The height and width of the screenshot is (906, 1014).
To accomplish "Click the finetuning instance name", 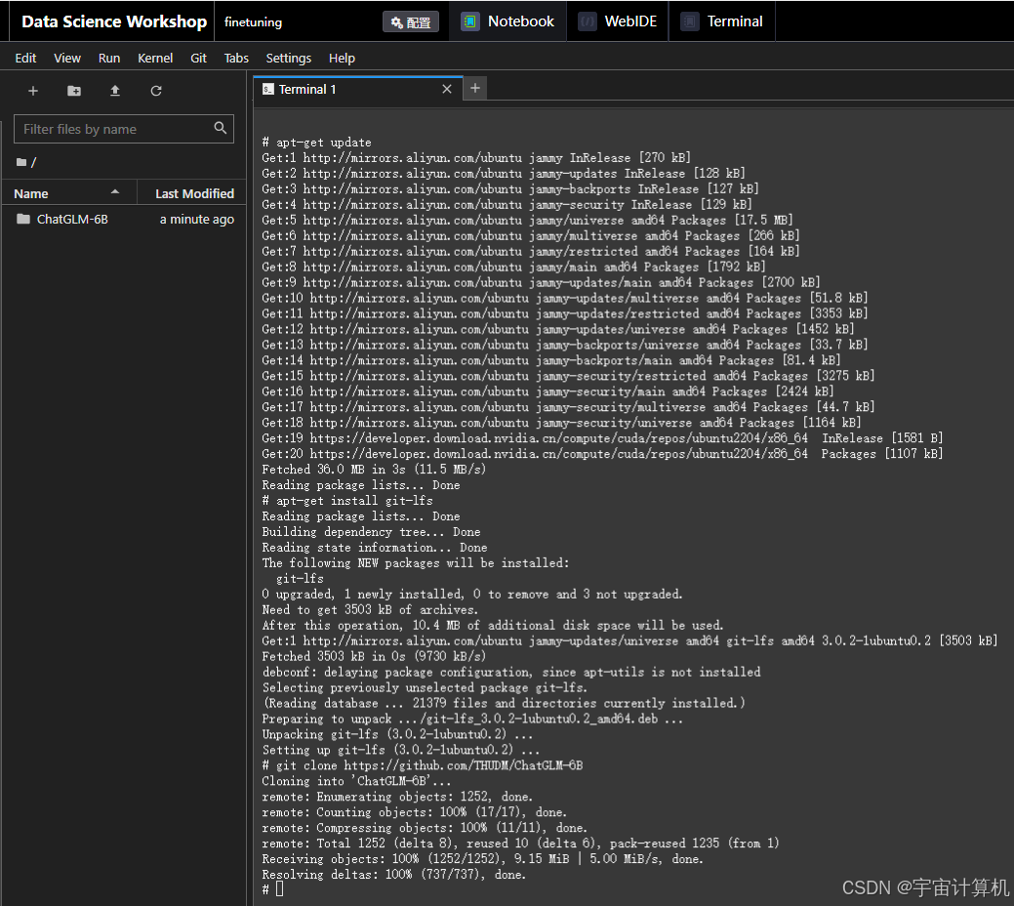I will click(x=253, y=22).
